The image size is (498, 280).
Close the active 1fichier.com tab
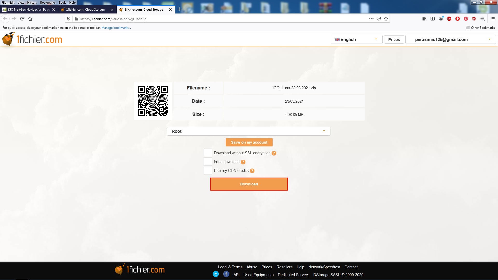170,10
